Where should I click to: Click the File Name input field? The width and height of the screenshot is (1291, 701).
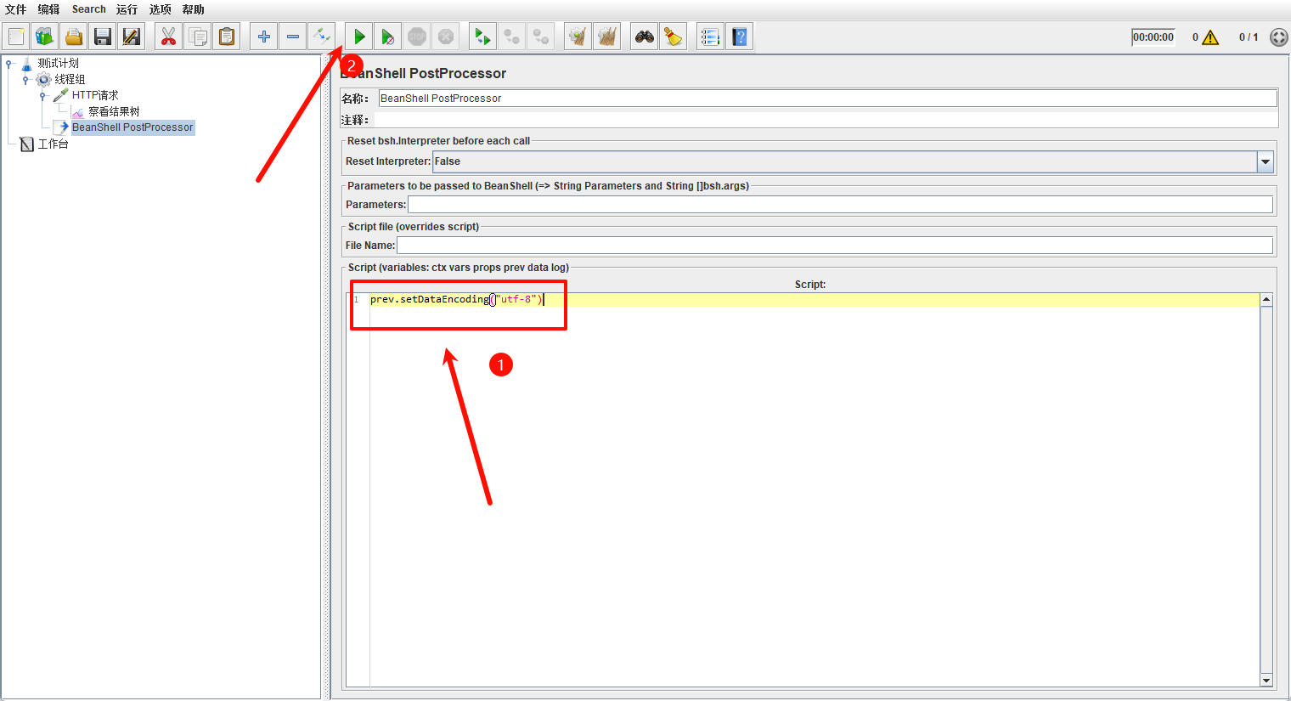point(835,246)
